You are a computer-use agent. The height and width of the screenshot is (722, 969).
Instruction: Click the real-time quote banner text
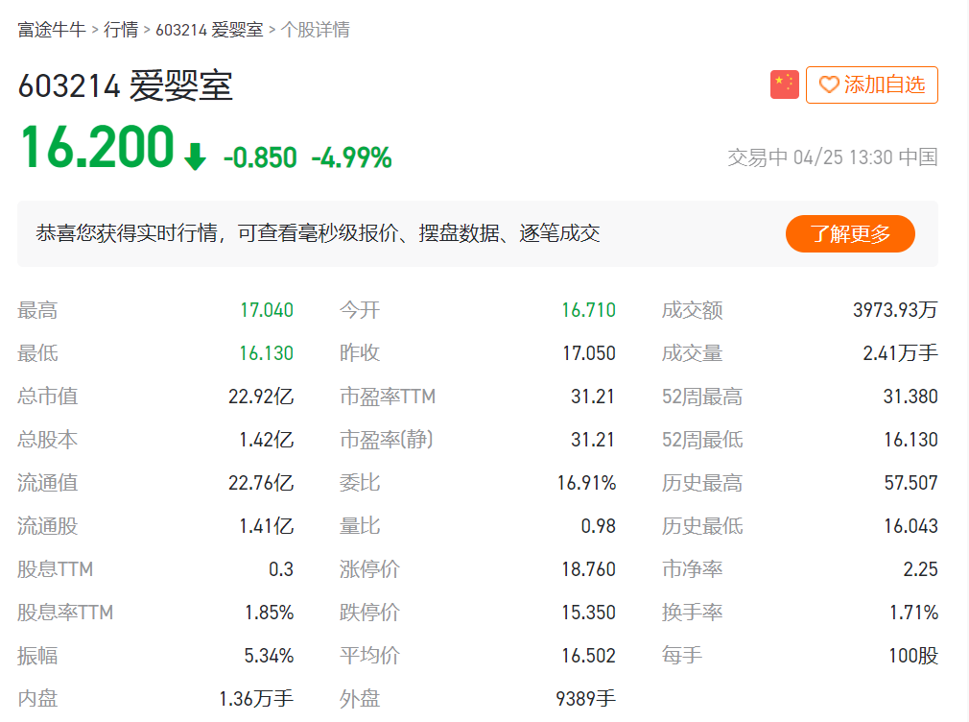click(319, 233)
